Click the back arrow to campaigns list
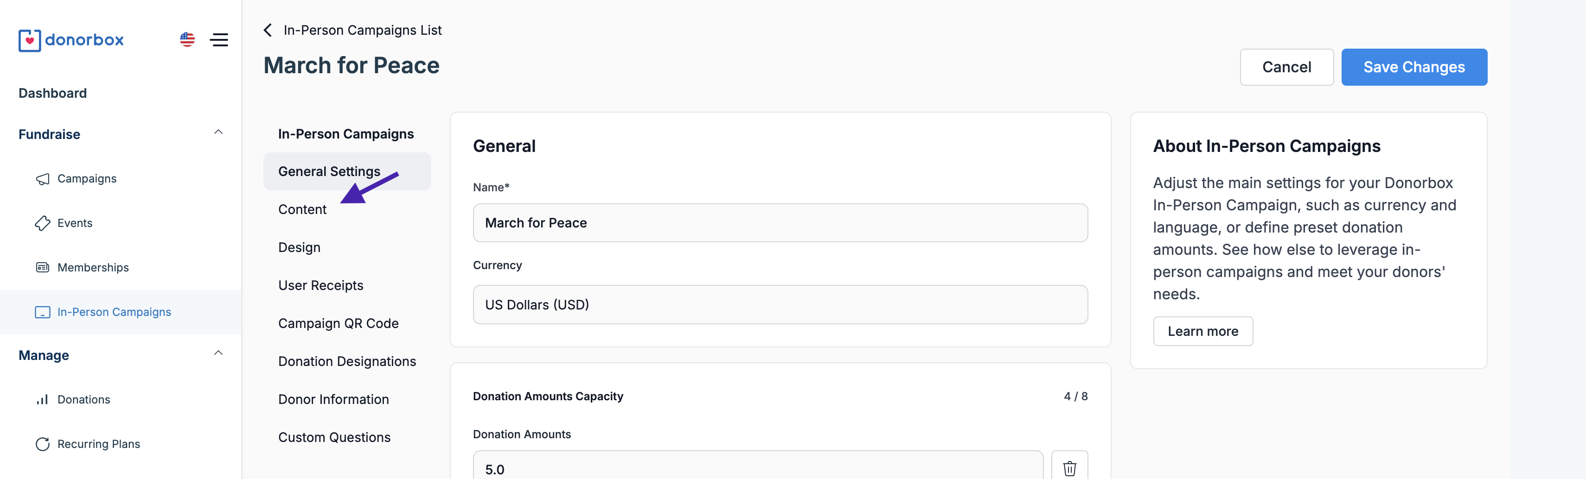Screen dimensions: 1586x479 point(268,30)
